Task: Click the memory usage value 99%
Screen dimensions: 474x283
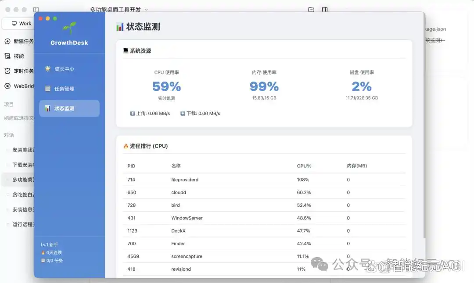Action: (x=264, y=87)
